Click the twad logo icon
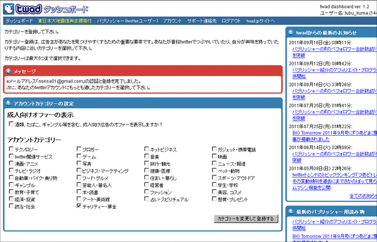 [9, 9]
